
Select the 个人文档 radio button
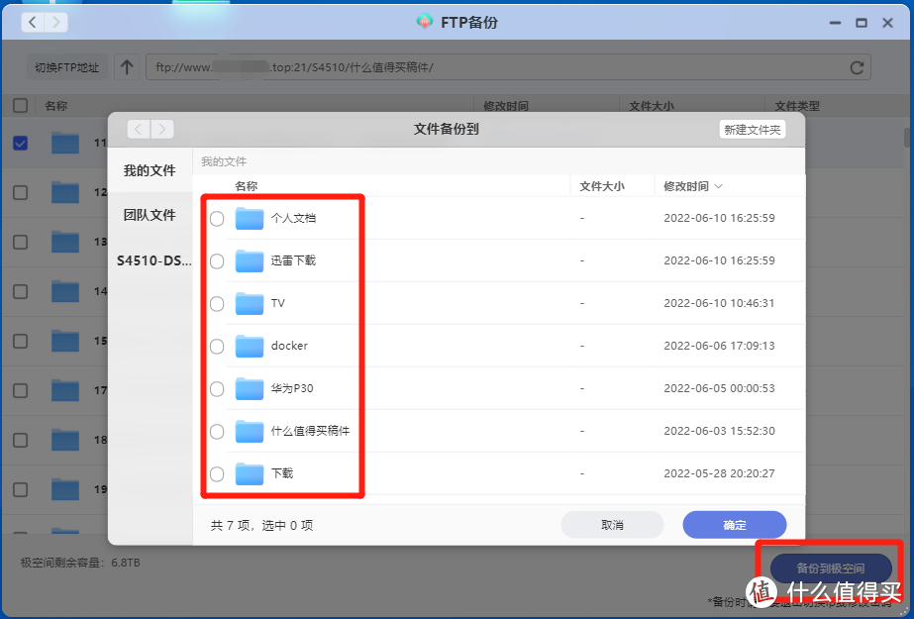click(217, 219)
